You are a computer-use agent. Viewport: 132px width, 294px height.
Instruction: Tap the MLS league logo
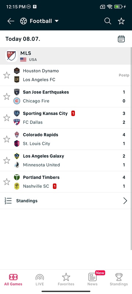pyautogui.click(x=11, y=56)
